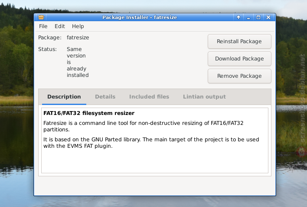
Task: Open the File menu
Action: (x=43, y=26)
